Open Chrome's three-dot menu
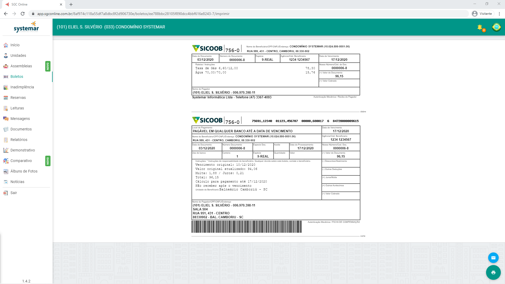This screenshot has height=284, width=505. (499, 14)
